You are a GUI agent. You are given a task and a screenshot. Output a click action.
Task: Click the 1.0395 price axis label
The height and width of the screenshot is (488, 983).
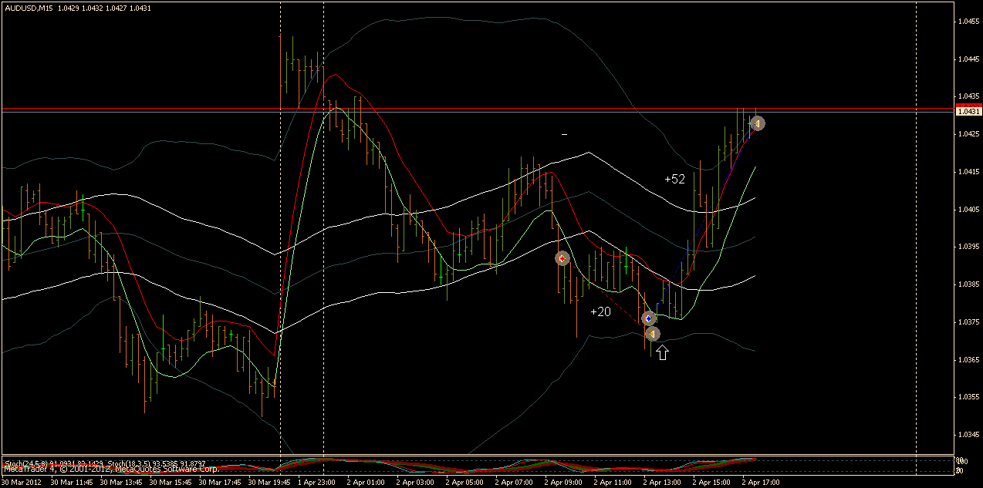[968, 247]
